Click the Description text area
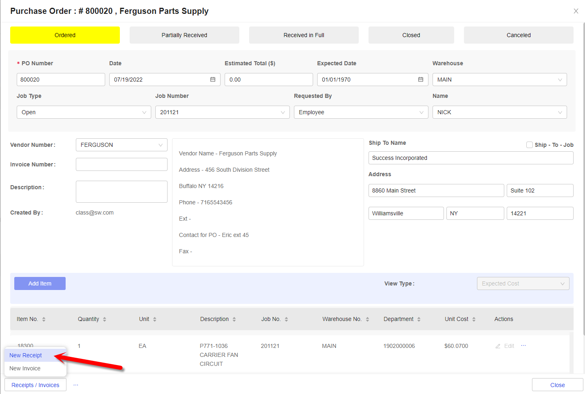 pyautogui.click(x=121, y=192)
